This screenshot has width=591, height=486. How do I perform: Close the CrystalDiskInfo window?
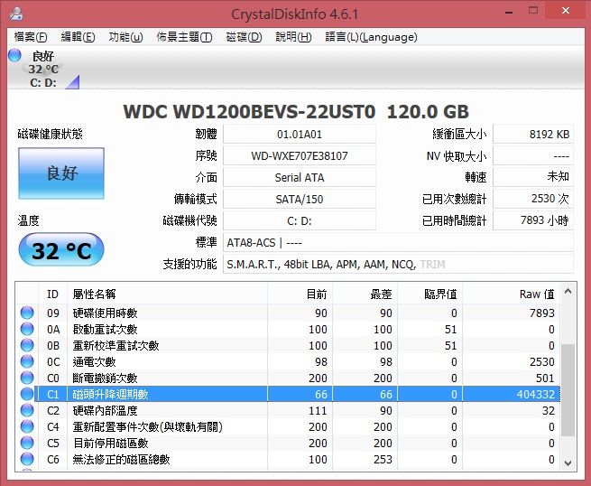coord(566,11)
